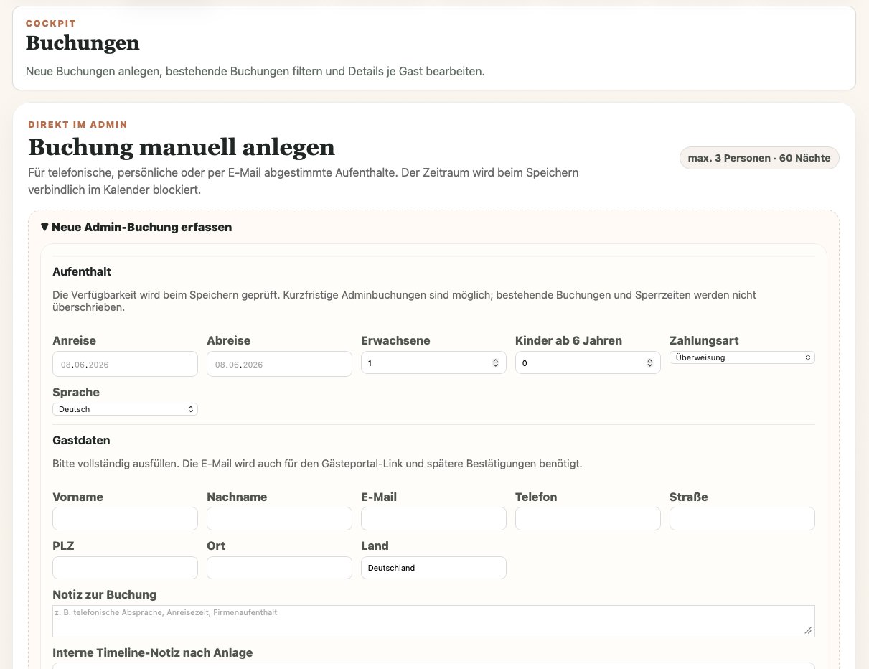Focus the Nachname input field

279,519
